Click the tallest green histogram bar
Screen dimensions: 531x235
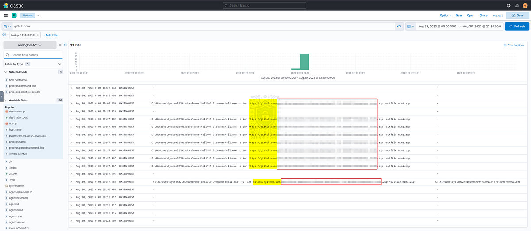[304, 62]
